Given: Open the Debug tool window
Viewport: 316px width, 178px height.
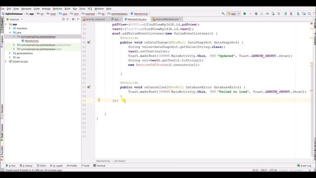Looking at the screenshot, I should pyautogui.click(x=26, y=166).
